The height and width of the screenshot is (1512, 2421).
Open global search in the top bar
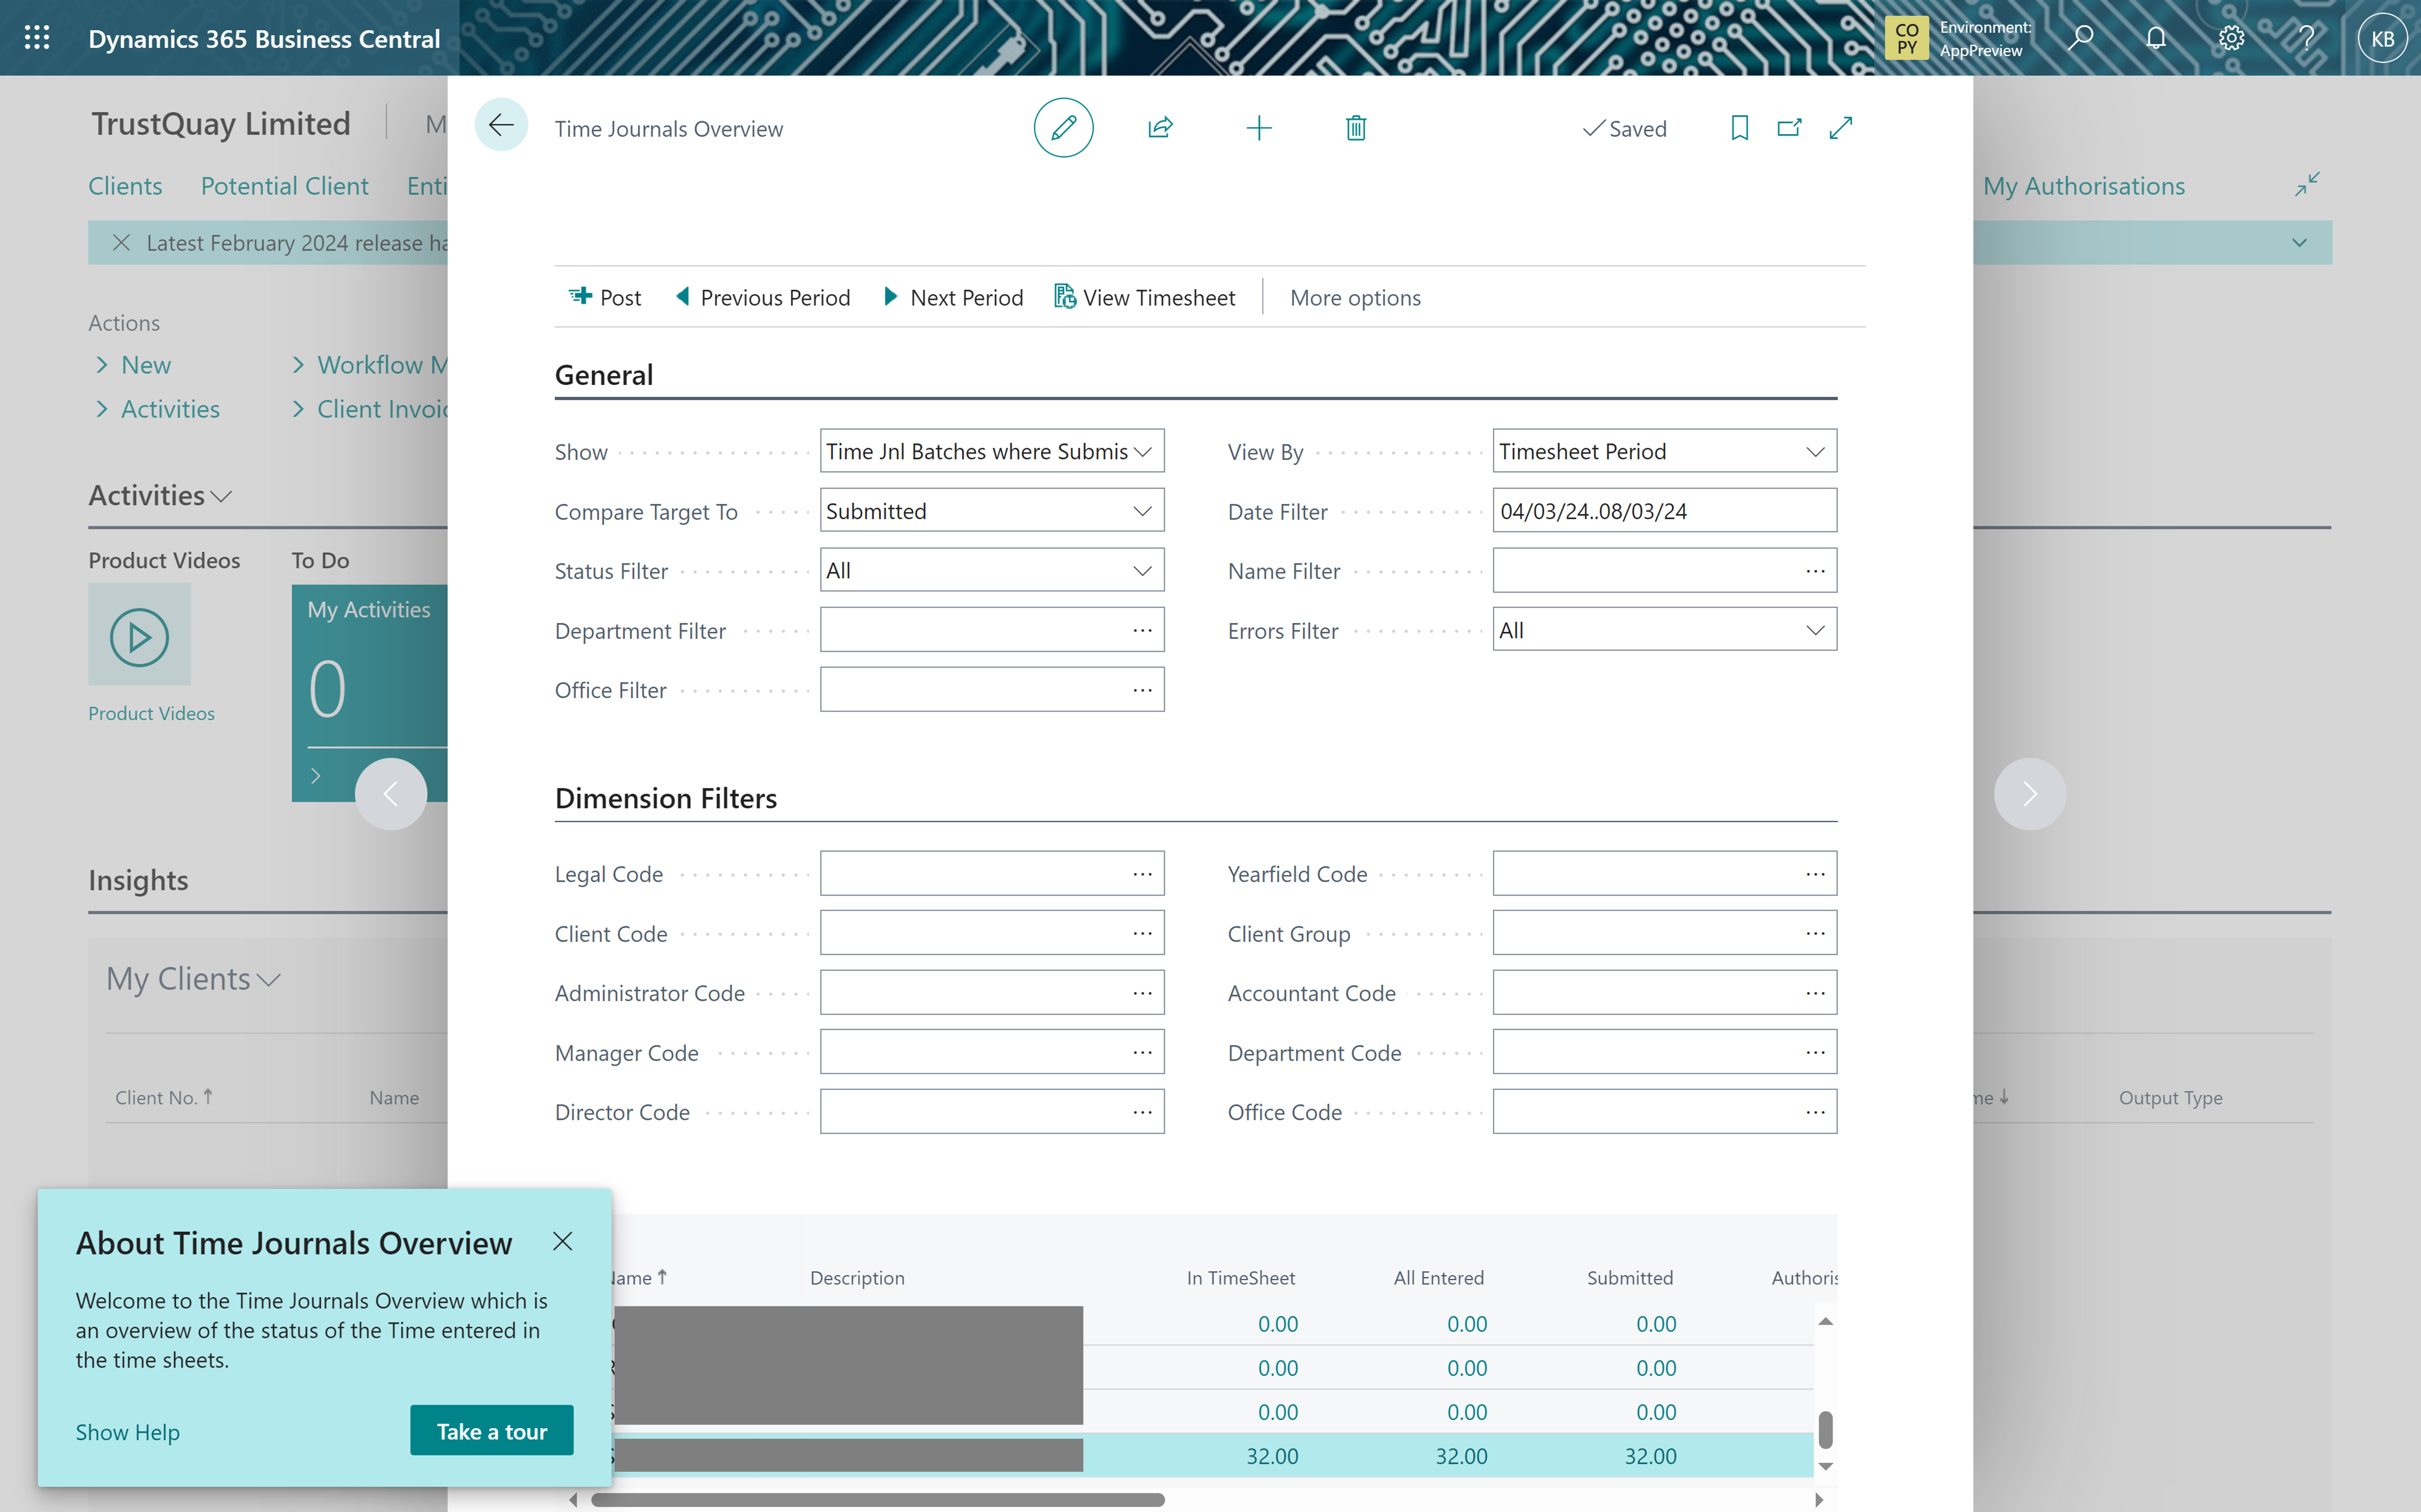point(2080,37)
